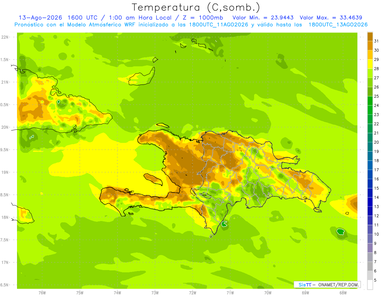
Task: Click the legend value "11"
Action: (376, 225)
